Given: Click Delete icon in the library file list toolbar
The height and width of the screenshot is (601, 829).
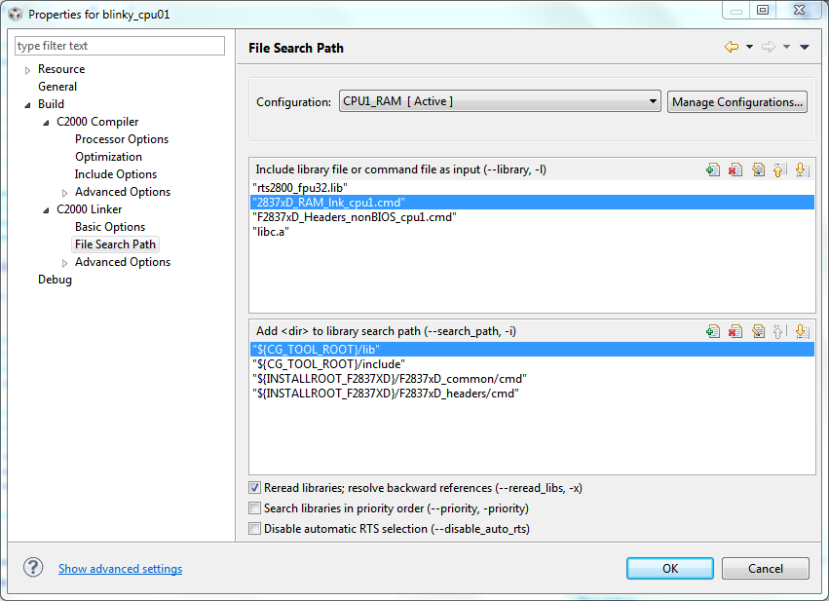Looking at the screenshot, I should pyautogui.click(x=735, y=169).
